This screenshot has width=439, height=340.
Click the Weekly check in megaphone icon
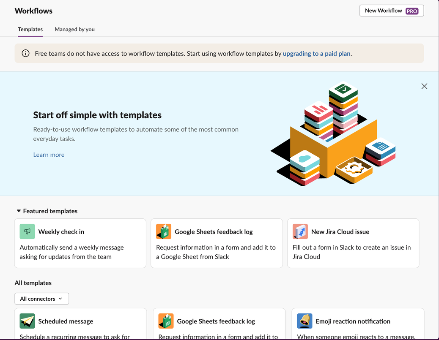(x=27, y=231)
